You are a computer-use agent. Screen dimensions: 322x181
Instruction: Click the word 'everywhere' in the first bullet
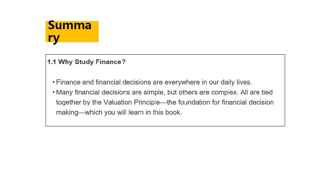[x=180, y=82]
